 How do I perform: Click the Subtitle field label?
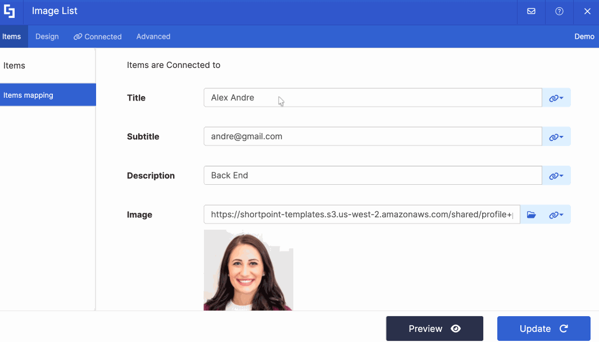click(x=143, y=136)
